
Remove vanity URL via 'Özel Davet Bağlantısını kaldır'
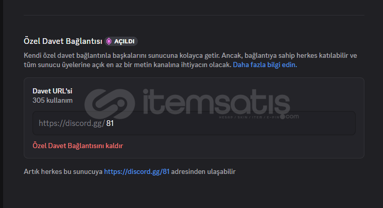coord(77,146)
